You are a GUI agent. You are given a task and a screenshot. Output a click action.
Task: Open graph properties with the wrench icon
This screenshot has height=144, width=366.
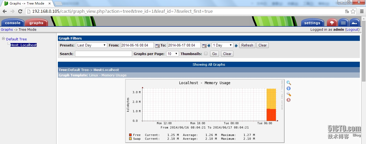click(x=289, y=94)
